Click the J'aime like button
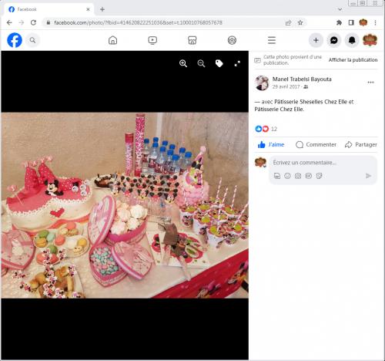The width and height of the screenshot is (385, 361). pos(271,145)
